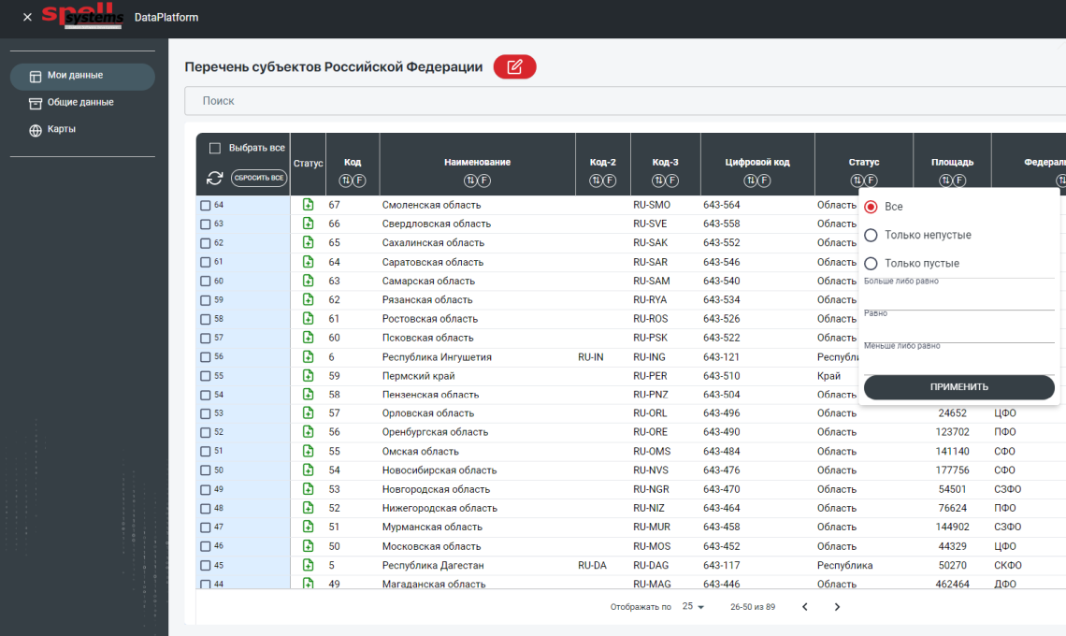This screenshot has width=1066, height=636.
Task: Click the RU-ING code cell
Action: coord(649,357)
